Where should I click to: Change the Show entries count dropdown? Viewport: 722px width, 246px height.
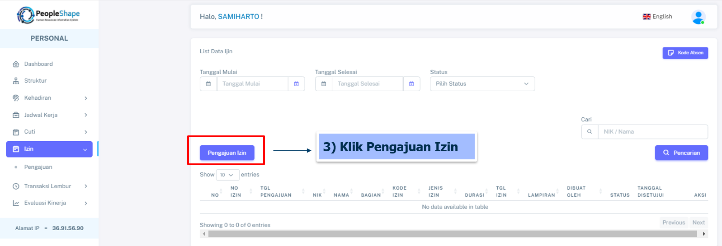coord(227,175)
